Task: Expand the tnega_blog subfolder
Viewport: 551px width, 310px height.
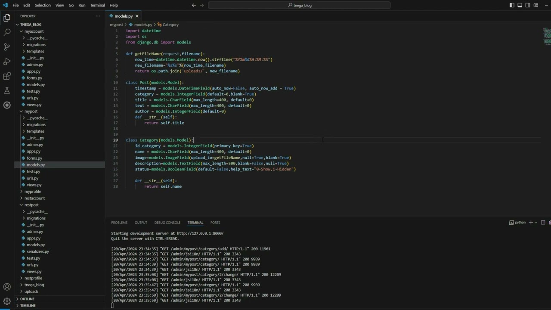Action: tap(59, 285)
